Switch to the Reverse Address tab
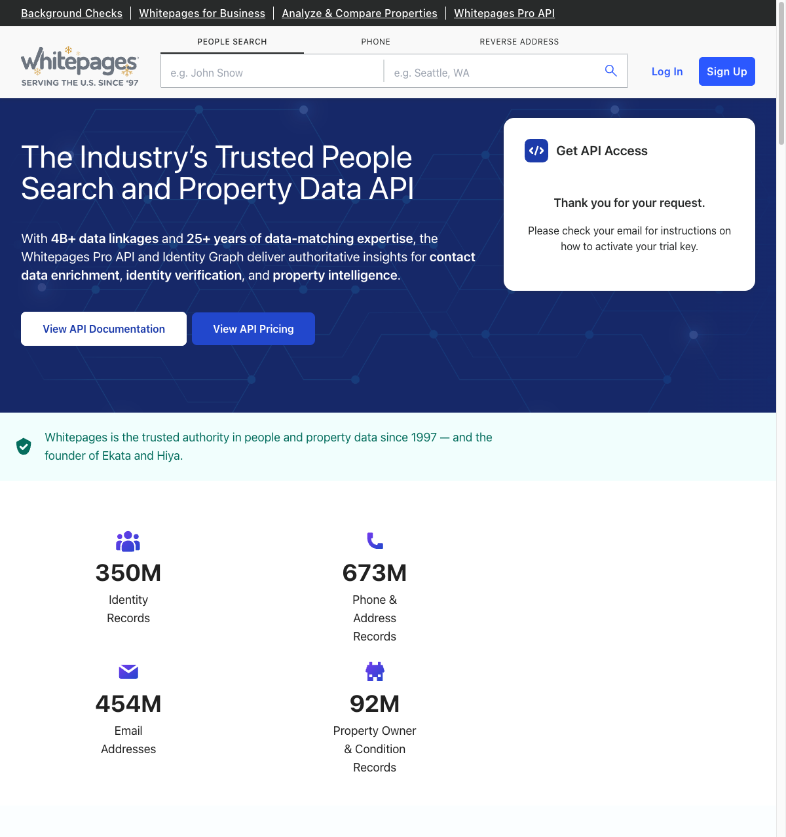The width and height of the screenshot is (786, 837). click(519, 42)
